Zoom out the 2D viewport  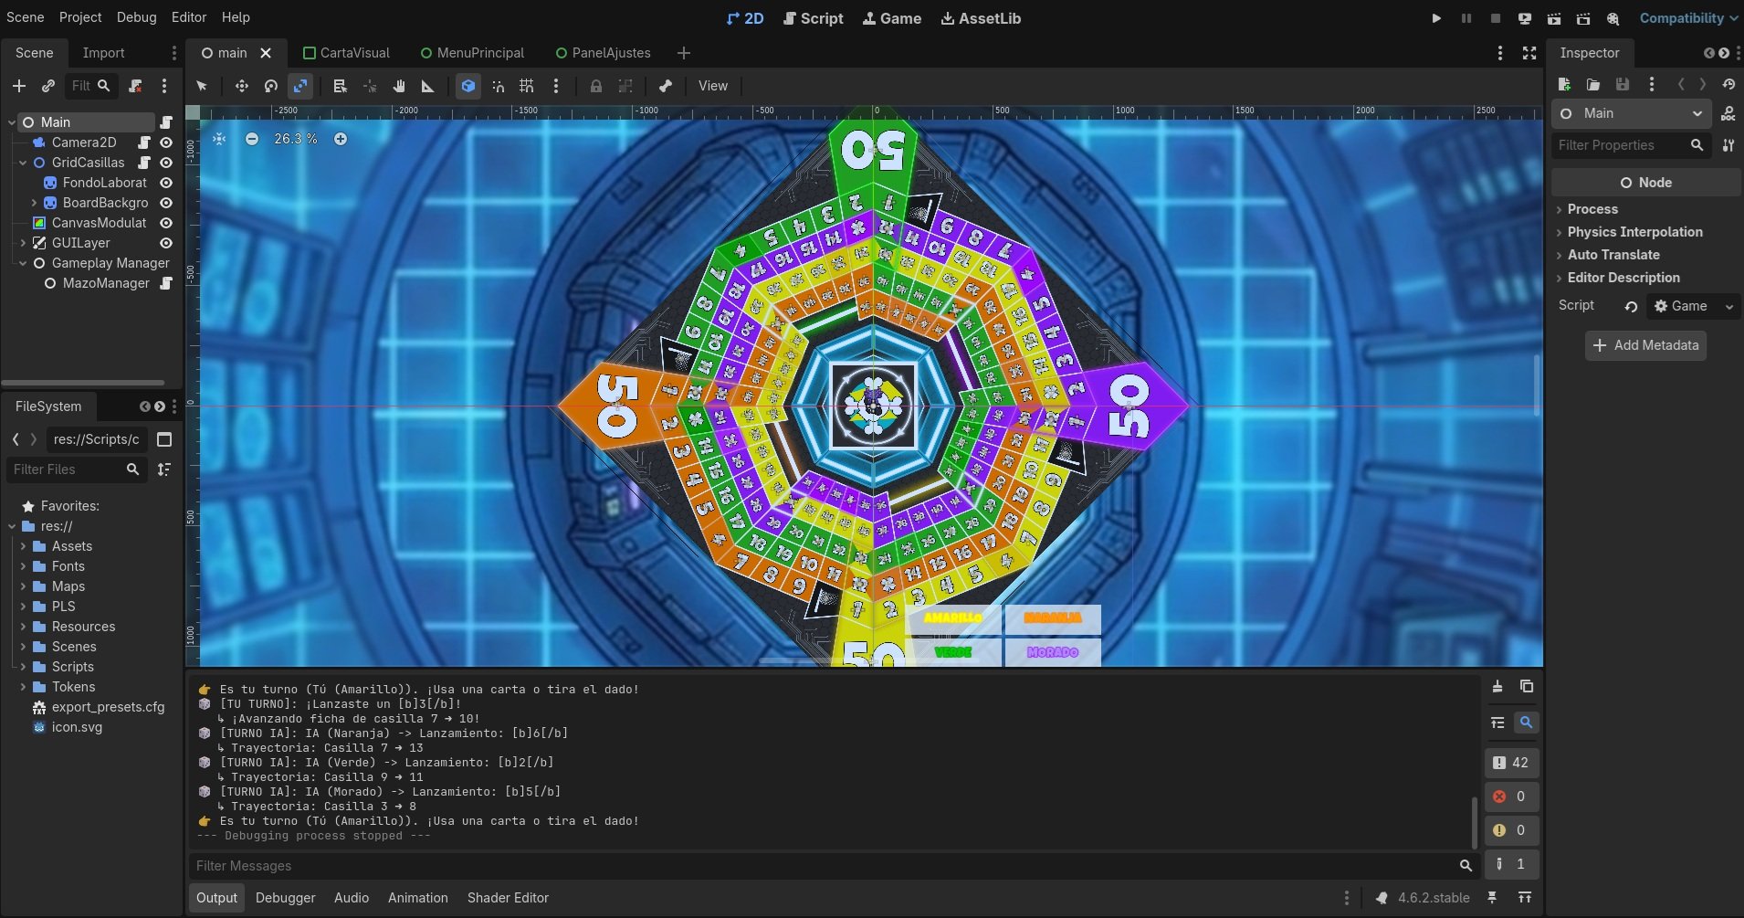(252, 139)
